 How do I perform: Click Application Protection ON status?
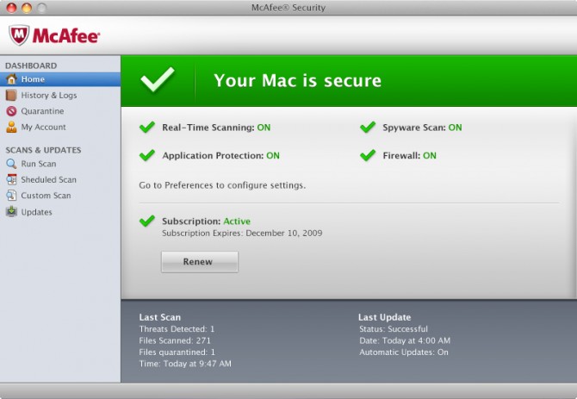273,155
